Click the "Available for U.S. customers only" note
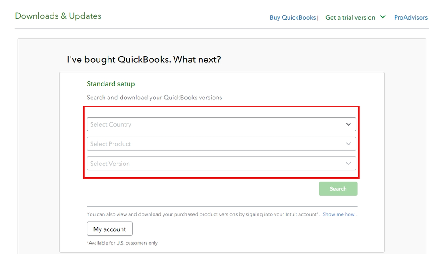Viewport: 446px width, 254px height. 122,243
